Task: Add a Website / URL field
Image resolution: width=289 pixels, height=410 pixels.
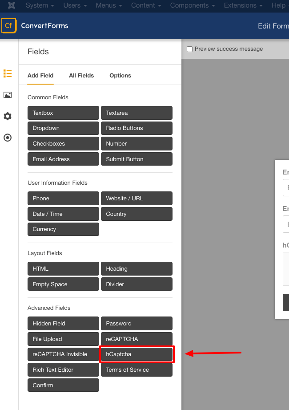Action: (137, 198)
